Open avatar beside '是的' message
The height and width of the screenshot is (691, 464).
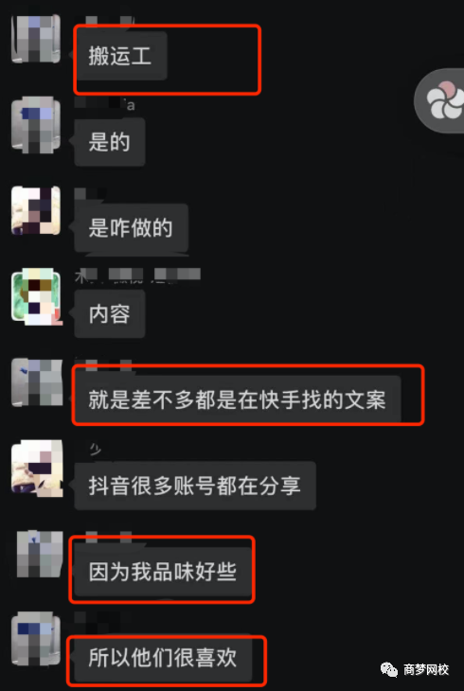(36, 125)
